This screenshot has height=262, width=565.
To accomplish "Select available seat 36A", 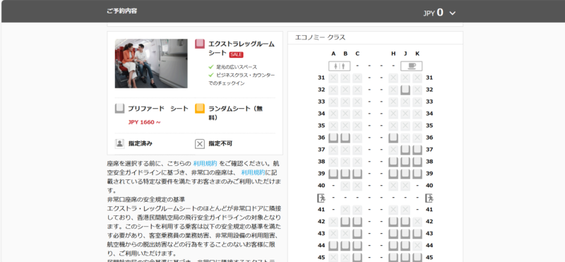I will click(x=333, y=137).
